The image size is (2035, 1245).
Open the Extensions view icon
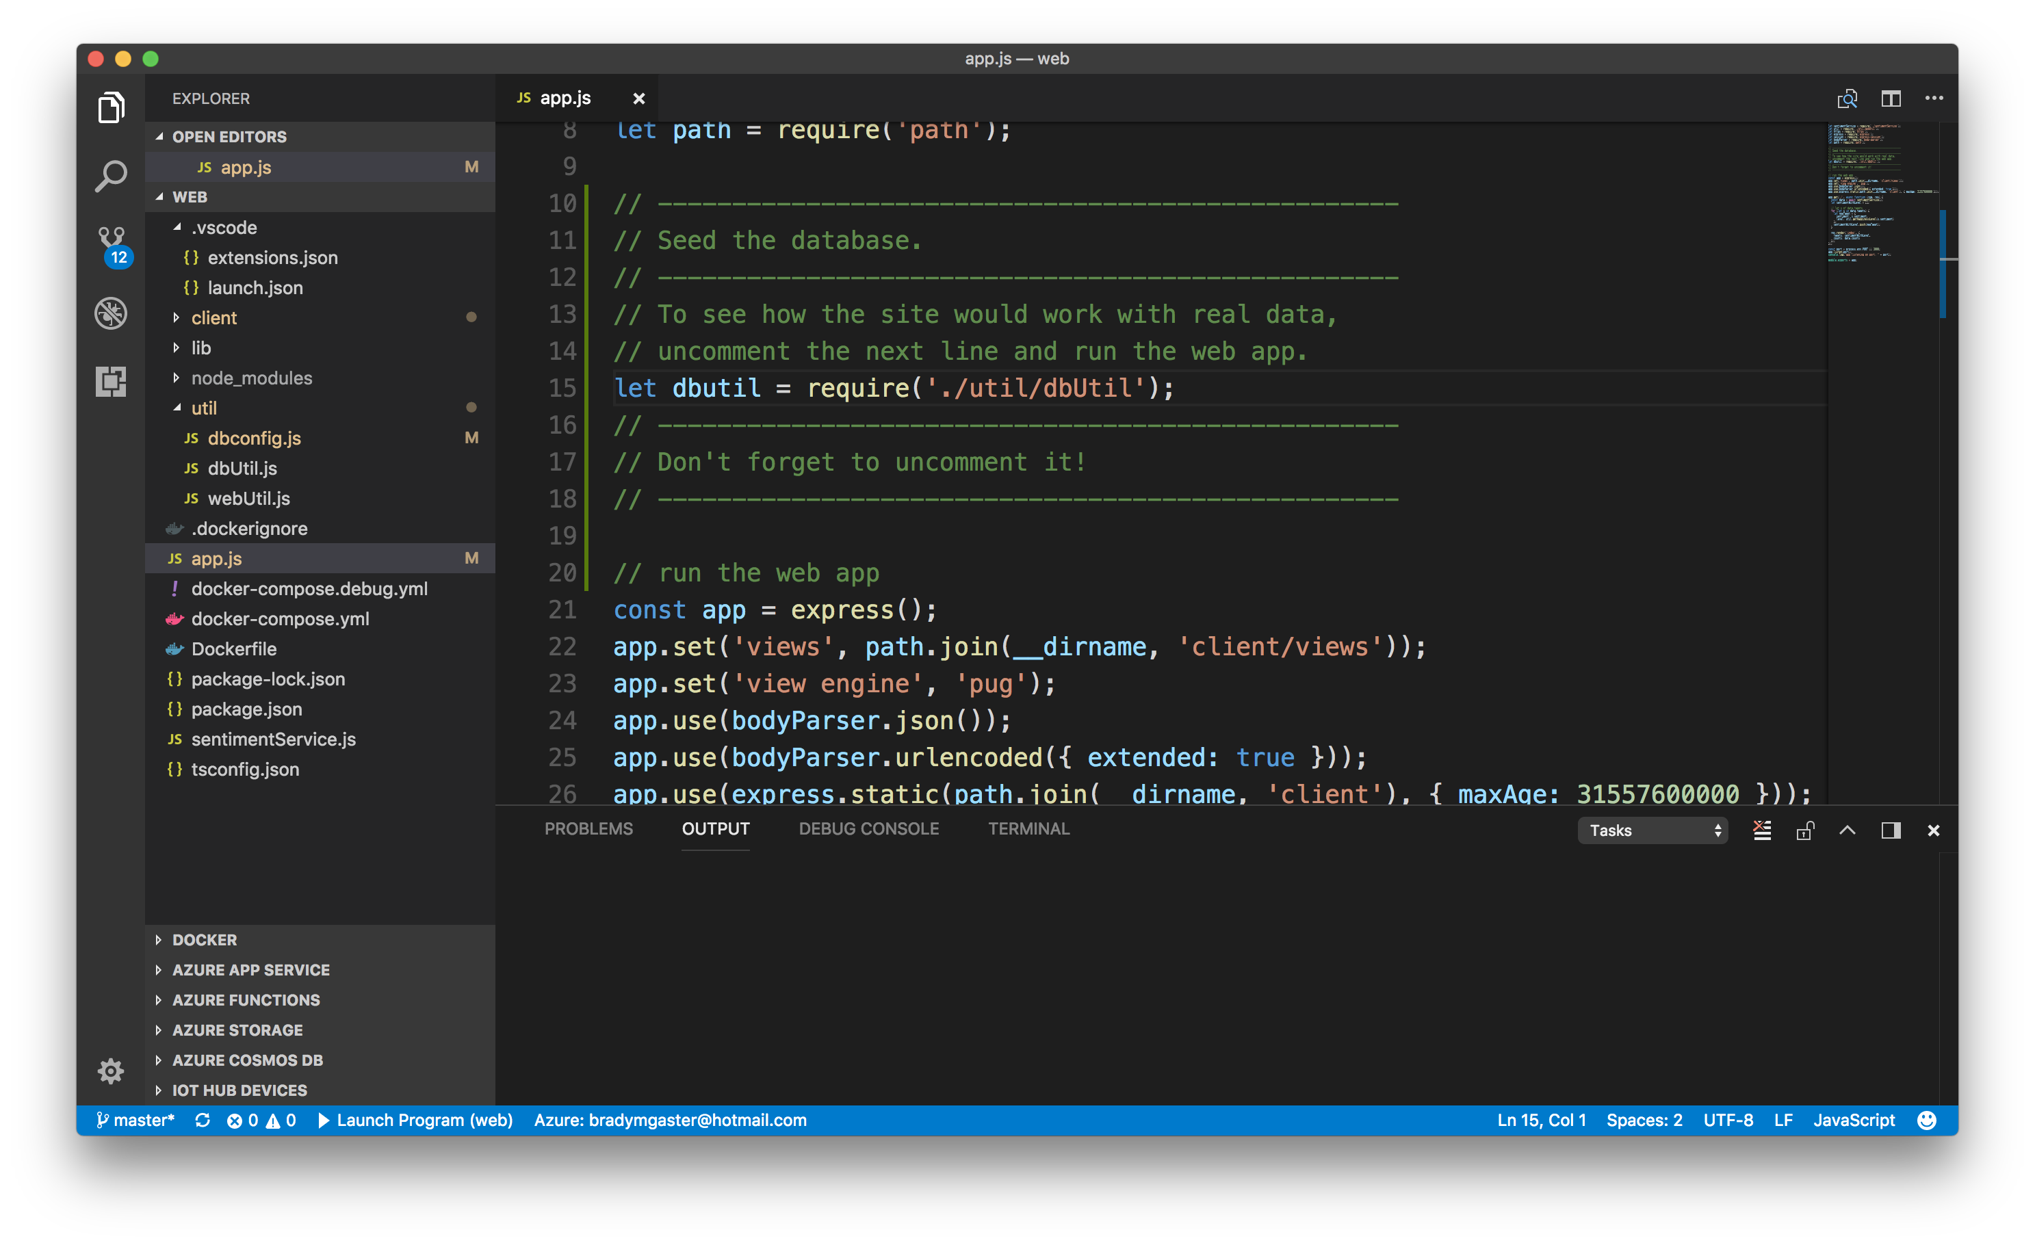[111, 382]
